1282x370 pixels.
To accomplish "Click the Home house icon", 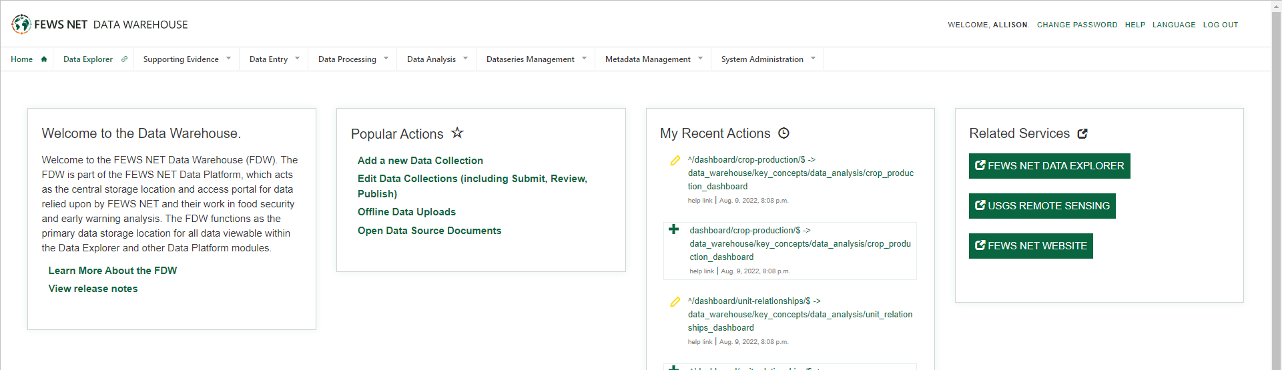I will [x=44, y=59].
